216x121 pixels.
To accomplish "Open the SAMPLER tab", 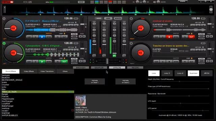I will 99,68.
